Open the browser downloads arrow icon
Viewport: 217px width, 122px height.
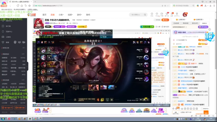pyautogui.click(x=210, y=6)
